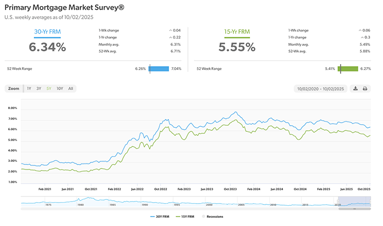383x226 pixels.
Task: Print the mortgage rate chart
Action: pos(365,89)
